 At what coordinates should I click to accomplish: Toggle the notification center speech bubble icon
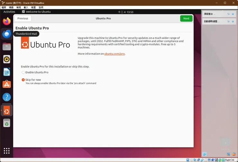[205, 154]
